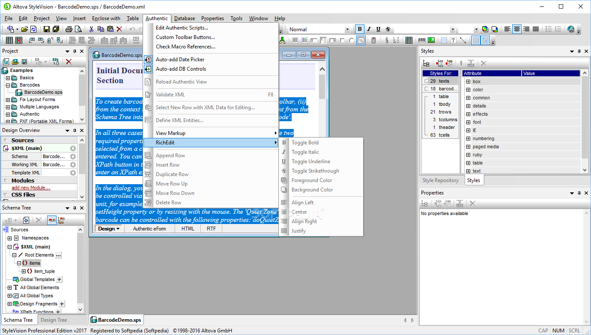Click round arrow button in Schema row

[x=73, y=156]
